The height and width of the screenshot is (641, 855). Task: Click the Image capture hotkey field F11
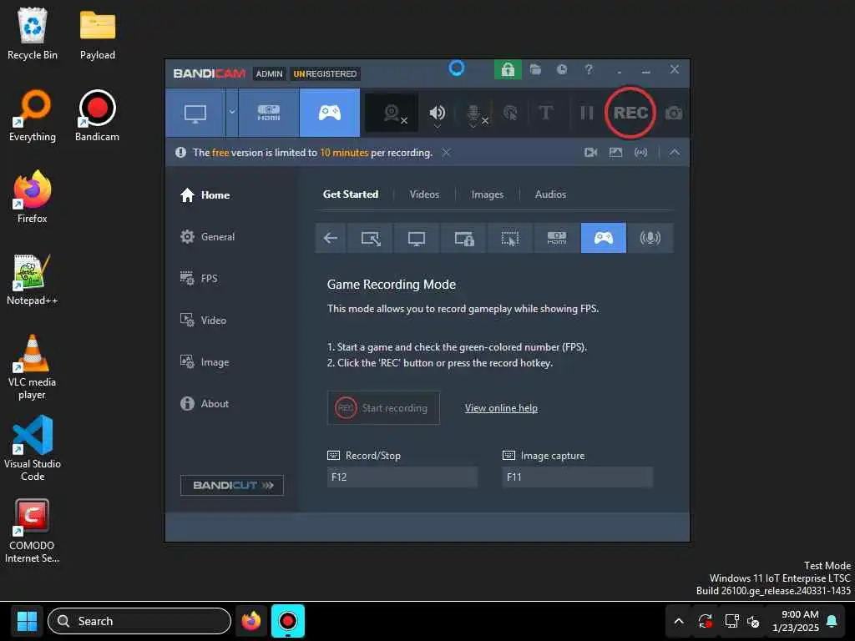pos(578,477)
